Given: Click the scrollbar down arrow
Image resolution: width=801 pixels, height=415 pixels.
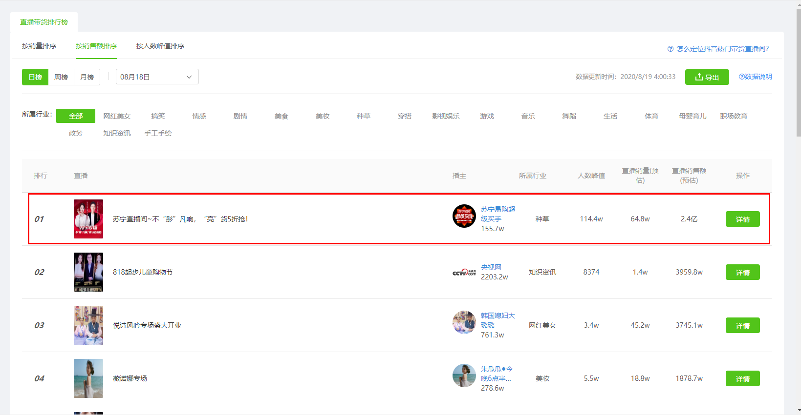Looking at the screenshot, I should coord(799,411).
